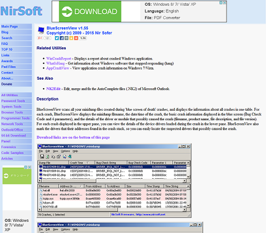266x233 pixels.
Task: Click the 'File: PDF Converter' ad text
Action: pyautogui.click(x=162, y=18)
